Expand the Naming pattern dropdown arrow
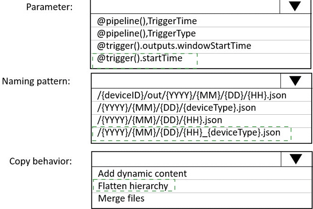 [x=295, y=81]
